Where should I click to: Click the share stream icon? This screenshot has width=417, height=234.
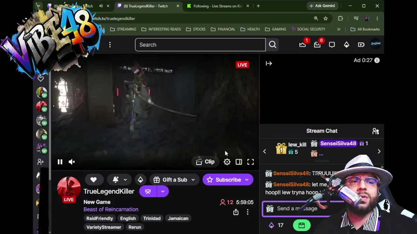pyautogui.click(x=236, y=212)
